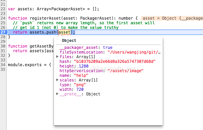Click 'return assets[ass' on line 31
The image size is (203, 130).
pyautogui.click(x=33, y=51)
